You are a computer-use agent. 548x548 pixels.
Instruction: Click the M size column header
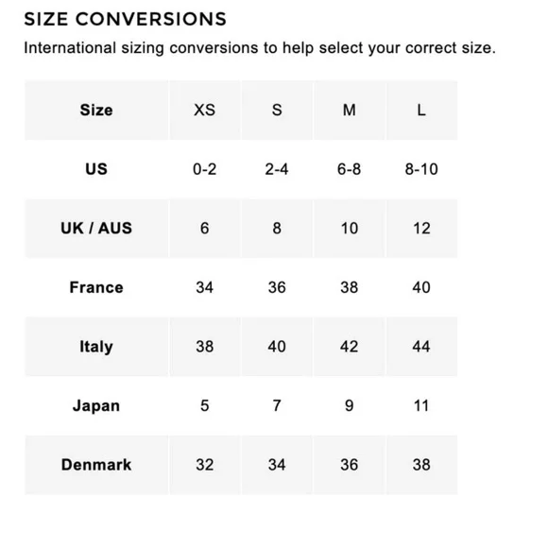(350, 111)
